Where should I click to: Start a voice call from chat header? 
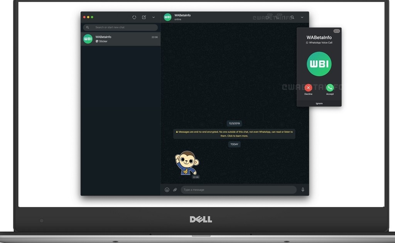click(x=277, y=17)
